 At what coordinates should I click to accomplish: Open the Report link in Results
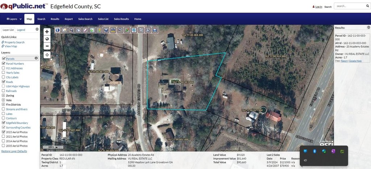coord(344,61)
